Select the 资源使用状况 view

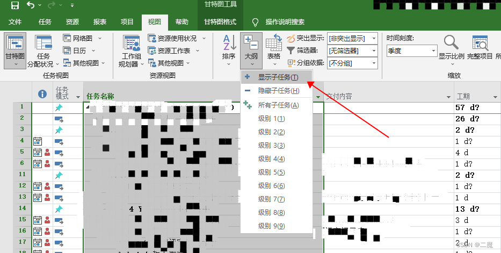pyautogui.click(x=173, y=38)
